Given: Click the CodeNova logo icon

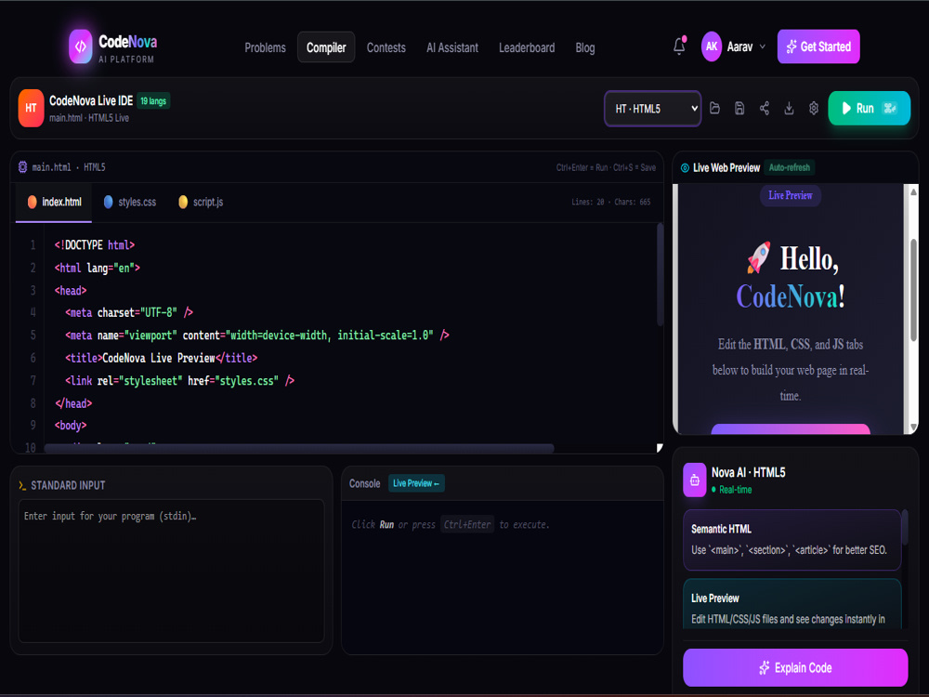Looking at the screenshot, I should 81,46.
